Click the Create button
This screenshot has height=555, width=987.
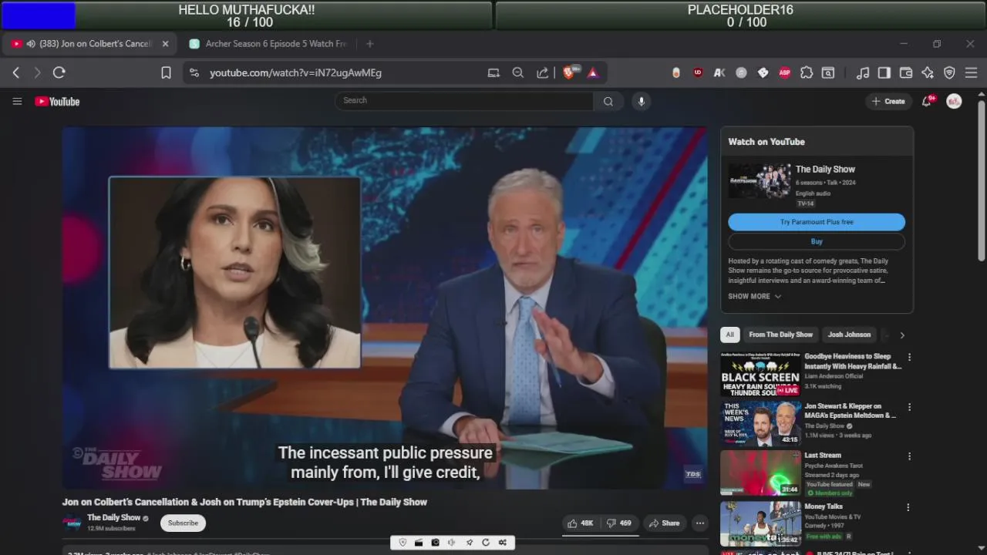(x=888, y=101)
